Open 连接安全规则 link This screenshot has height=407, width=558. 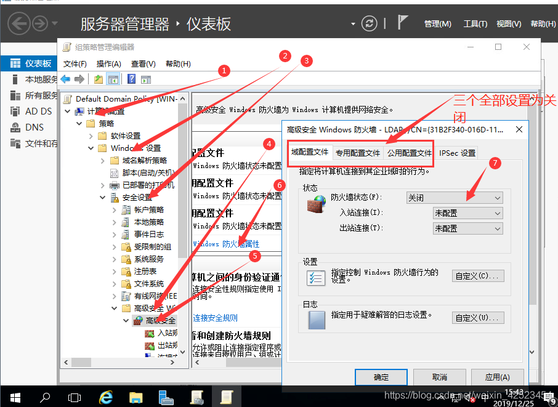click(215, 318)
